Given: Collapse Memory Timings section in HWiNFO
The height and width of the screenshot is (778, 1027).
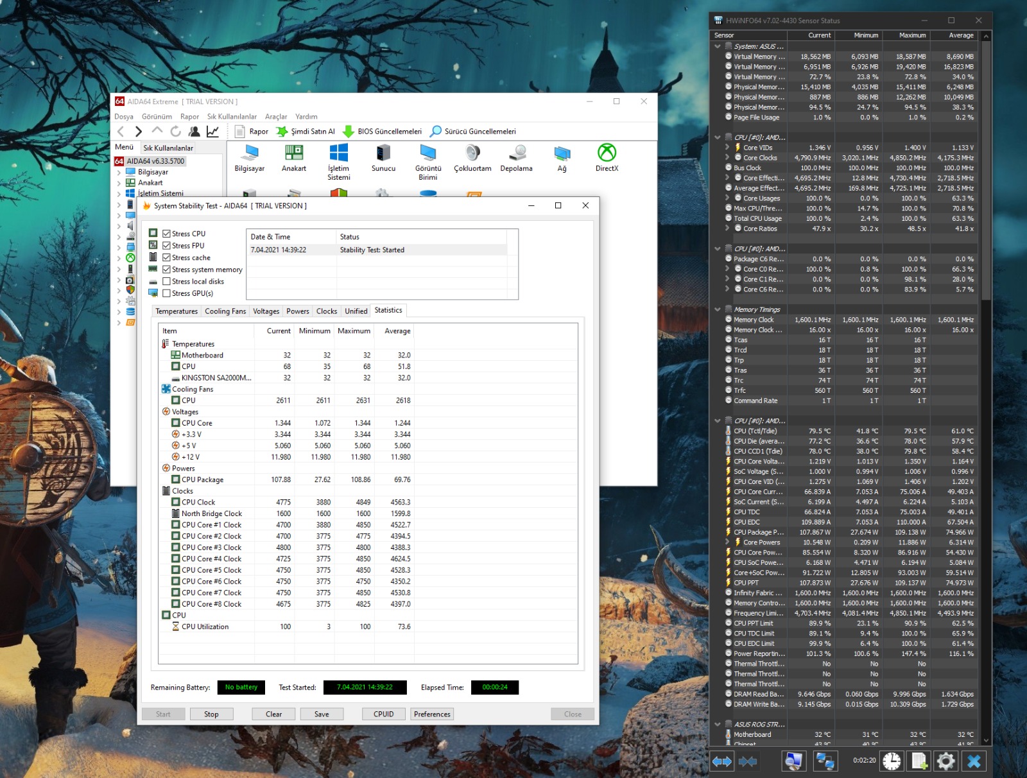Looking at the screenshot, I should click(x=718, y=309).
